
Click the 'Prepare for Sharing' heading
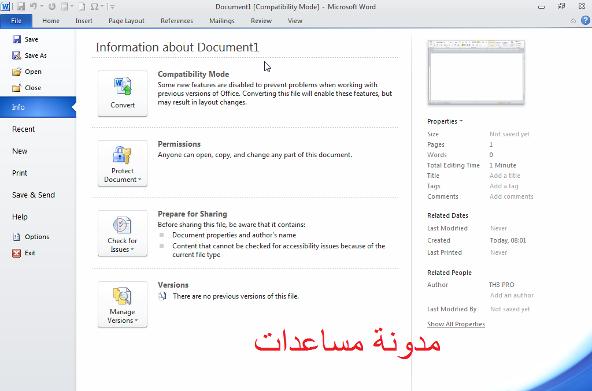(x=192, y=214)
